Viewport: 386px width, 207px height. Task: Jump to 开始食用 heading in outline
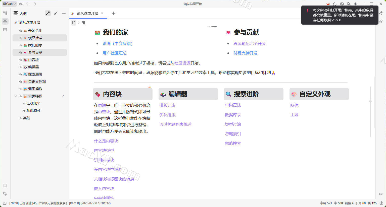40,31
